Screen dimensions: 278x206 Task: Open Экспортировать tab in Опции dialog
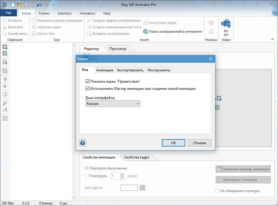coord(130,70)
